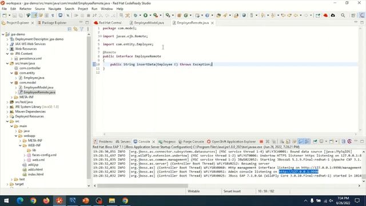The width and height of the screenshot is (366, 206).
Task: Click the black cloud download toolbar icon
Action: (333, 15)
